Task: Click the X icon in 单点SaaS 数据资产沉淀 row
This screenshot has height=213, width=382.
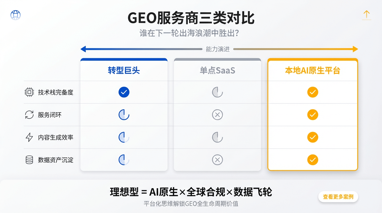Action: (x=217, y=160)
